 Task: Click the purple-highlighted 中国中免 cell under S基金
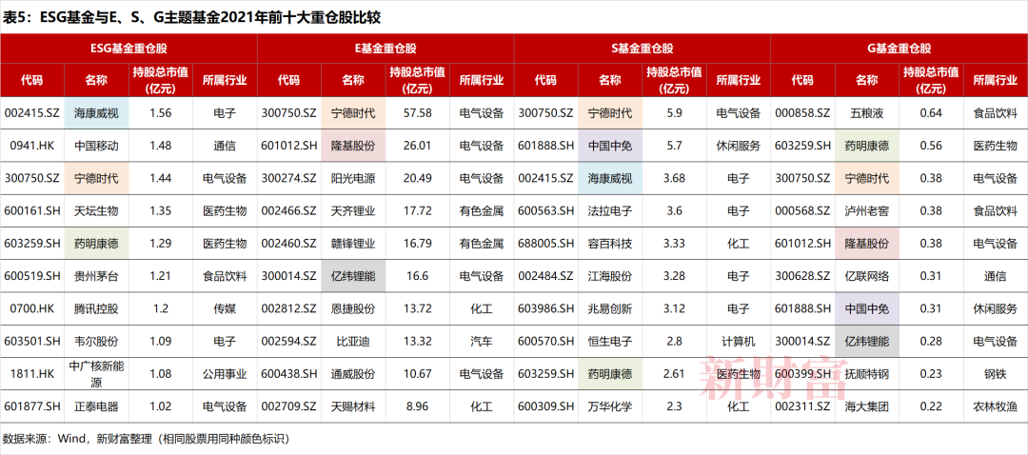click(610, 146)
